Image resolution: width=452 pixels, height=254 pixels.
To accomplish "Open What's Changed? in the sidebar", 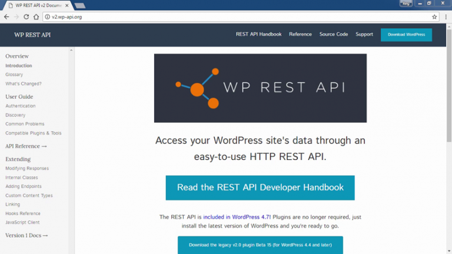I will click(24, 84).
